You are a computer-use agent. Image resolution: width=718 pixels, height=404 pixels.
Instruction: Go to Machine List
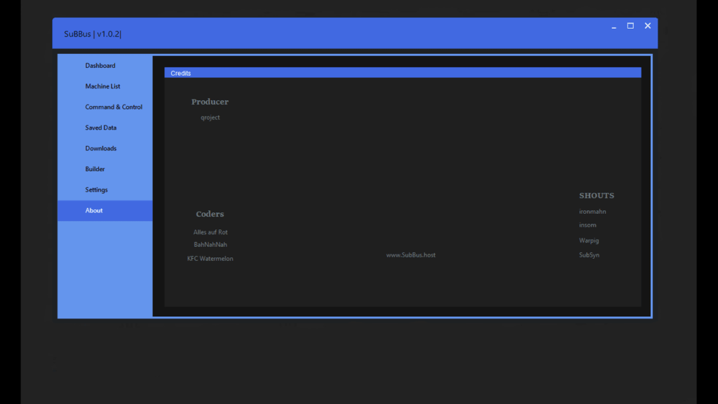[x=105, y=86]
